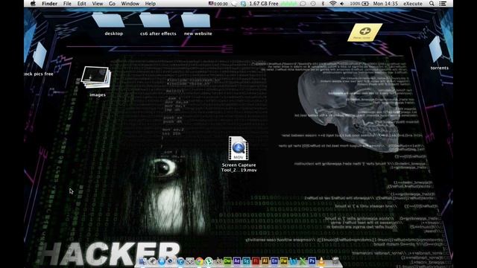Open Notification Center list icon

tap(443, 4)
